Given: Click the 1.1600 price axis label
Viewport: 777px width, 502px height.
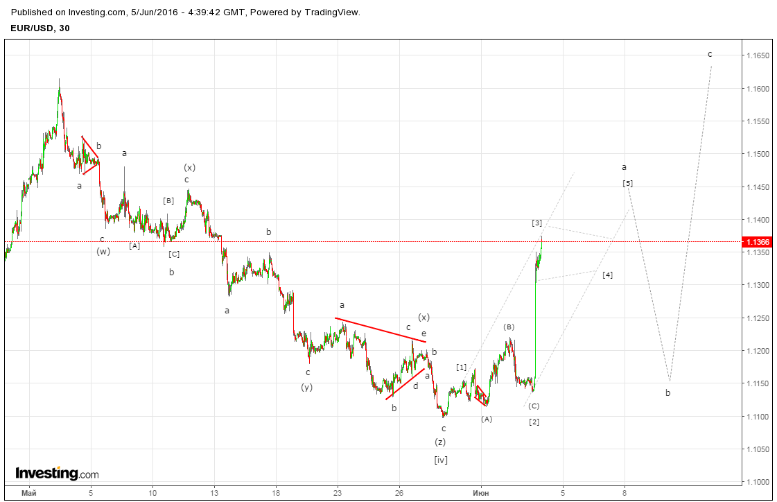Looking at the screenshot, I should [x=758, y=89].
